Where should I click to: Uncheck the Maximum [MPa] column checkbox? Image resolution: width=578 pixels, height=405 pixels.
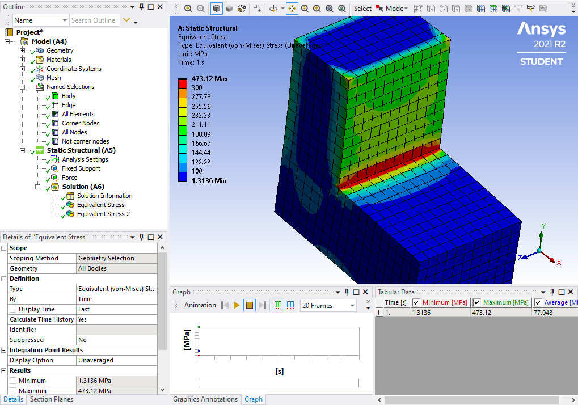click(x=476, y=302)
